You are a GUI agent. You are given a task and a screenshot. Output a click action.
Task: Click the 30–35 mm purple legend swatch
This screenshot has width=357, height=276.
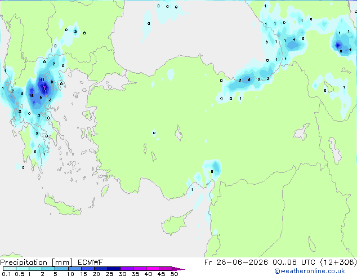click(x=127, y=269)
